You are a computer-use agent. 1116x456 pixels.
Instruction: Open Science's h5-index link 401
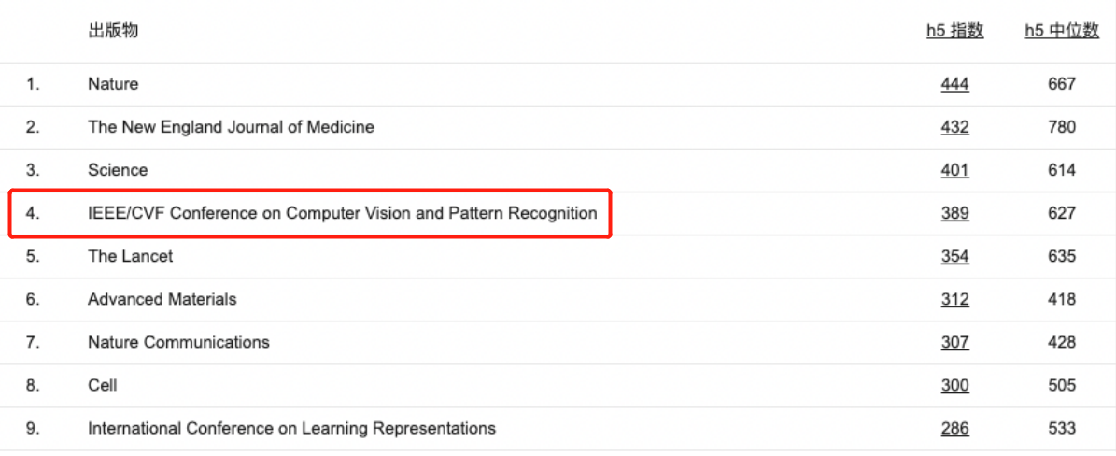[954, 170]
